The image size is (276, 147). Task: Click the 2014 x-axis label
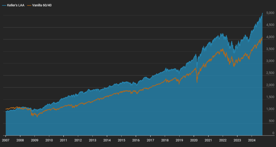pos(107,140)
